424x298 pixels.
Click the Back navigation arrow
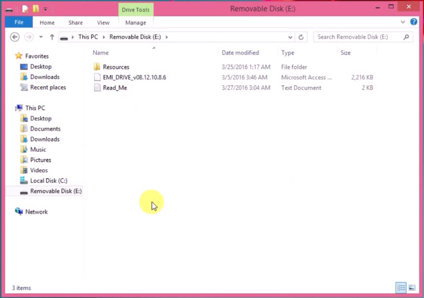tap(15, 37)
